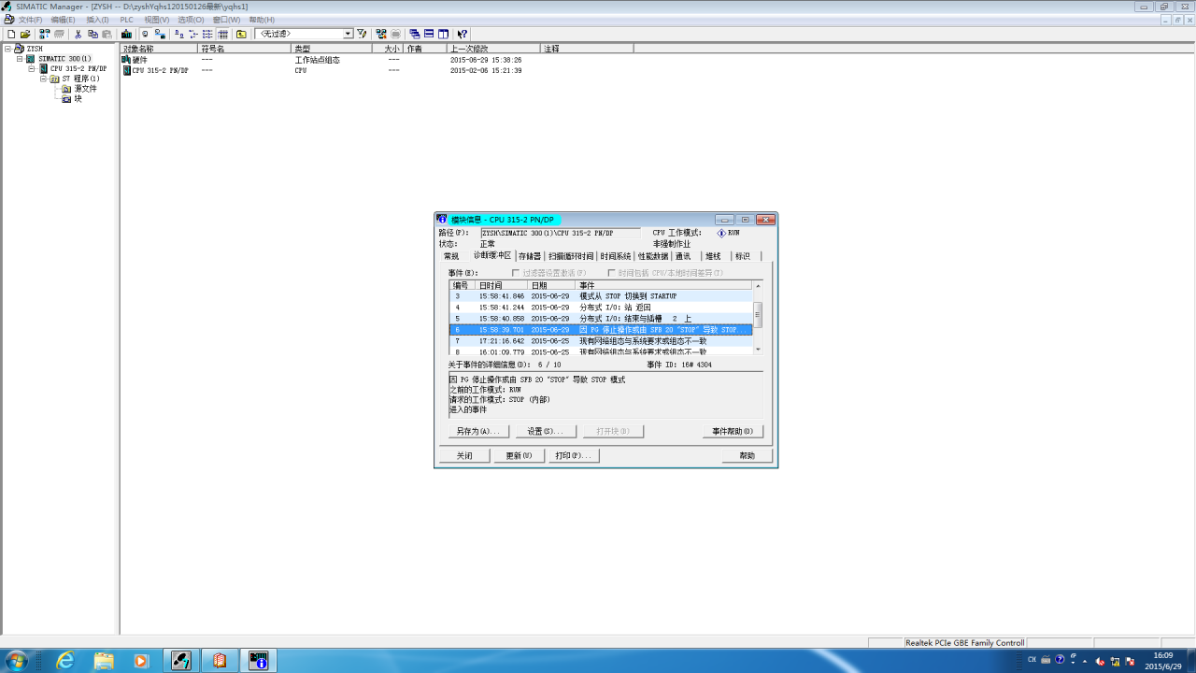Screen dimensions: 1196x673
Task: Click the Download to PLC toolbar icon
Action: click(x=126, y=34)
